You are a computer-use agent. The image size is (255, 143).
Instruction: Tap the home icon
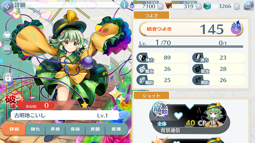pos(248,5)
